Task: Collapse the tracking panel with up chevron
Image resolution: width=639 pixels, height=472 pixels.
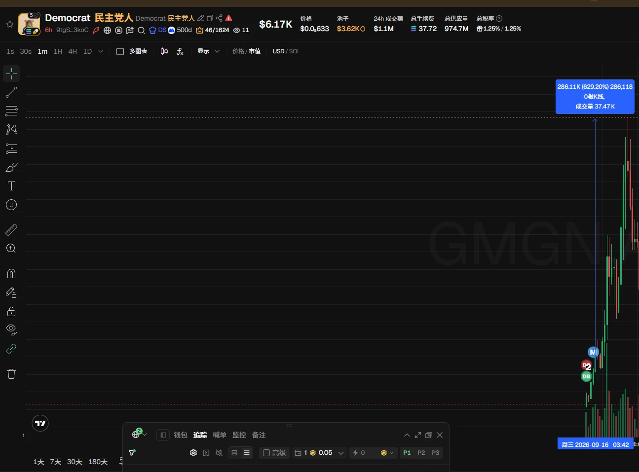Action: pyautogui.click(x=407, y=435)
